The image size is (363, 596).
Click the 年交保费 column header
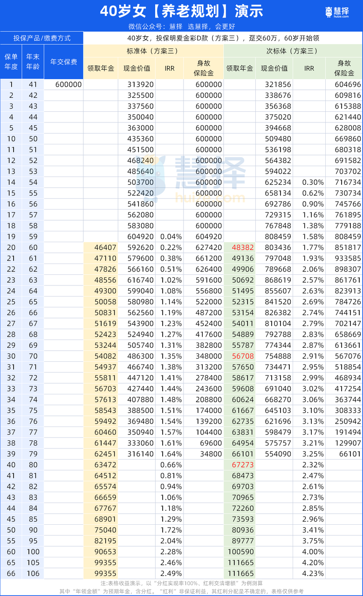pyautogui.click(x=64, y=61)
